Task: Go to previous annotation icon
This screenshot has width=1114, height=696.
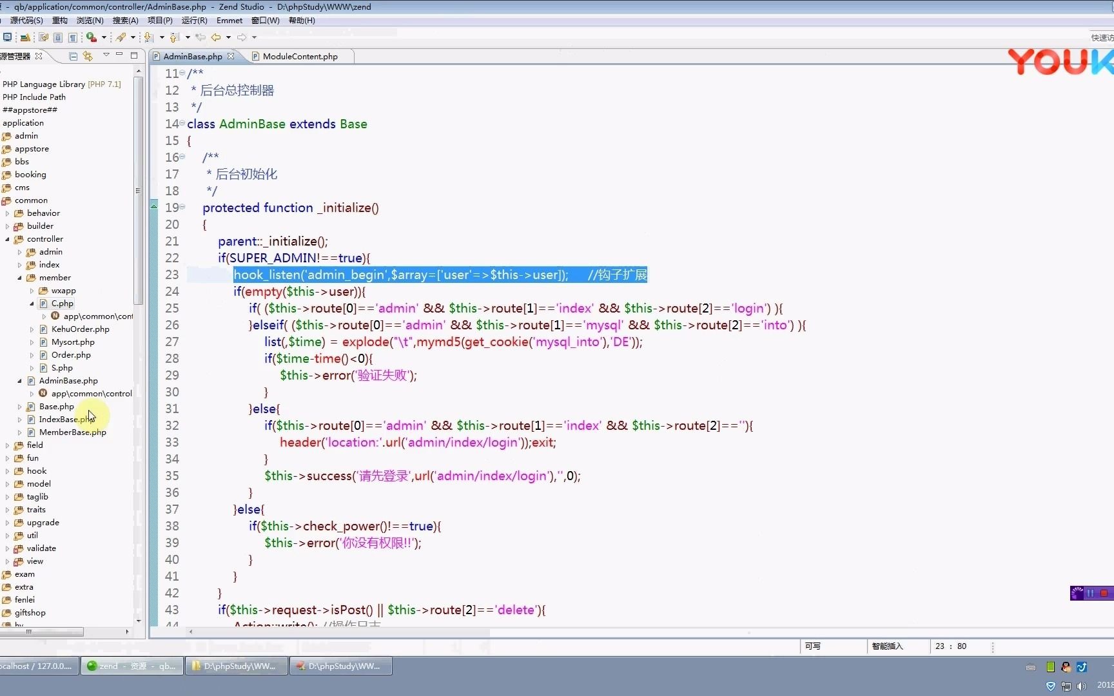Action: (175, 37)
